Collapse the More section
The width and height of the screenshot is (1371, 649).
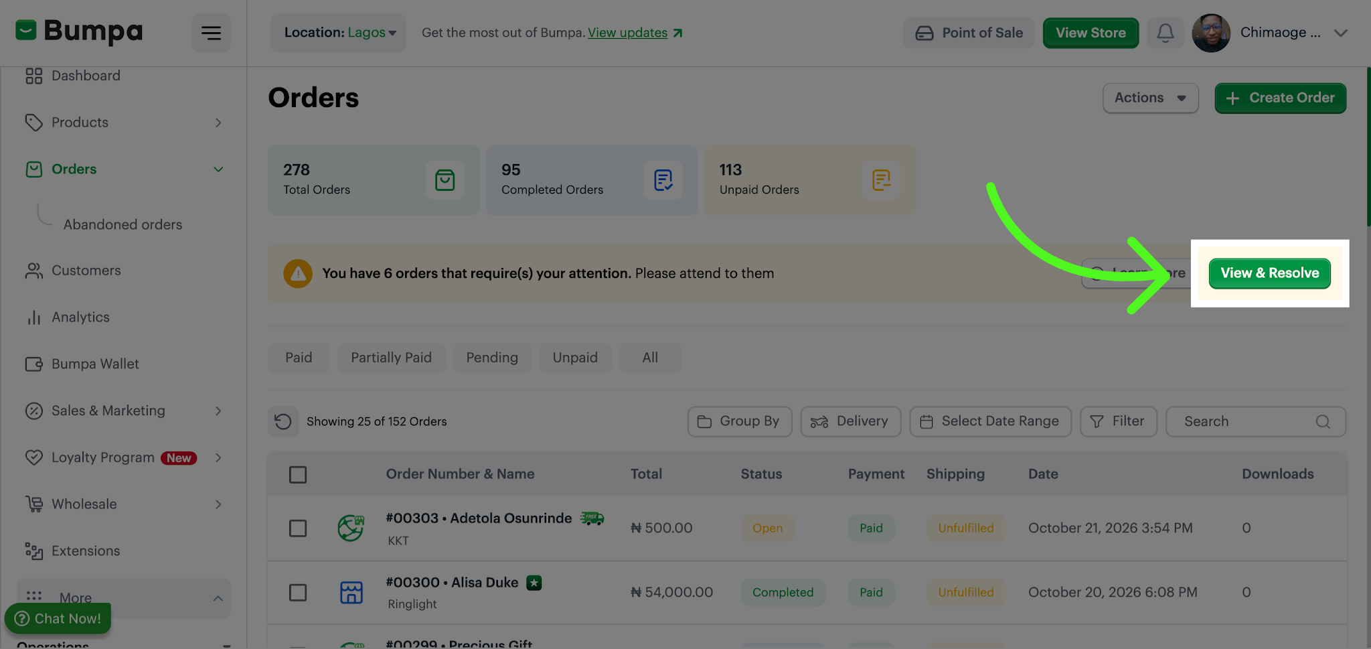tap(218, 598)
